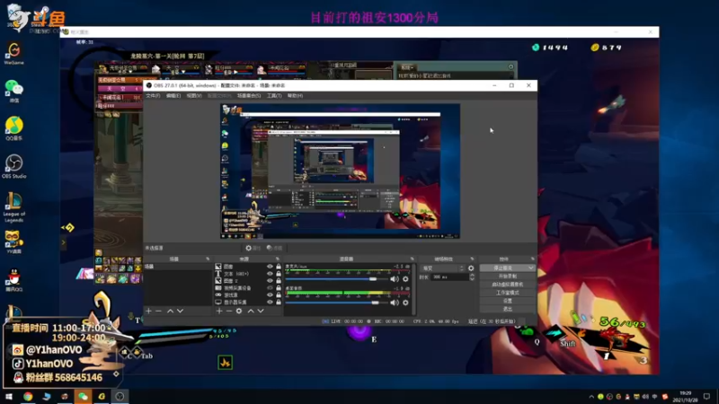
Task: Adjust the 桌面音频 volume slider
Action: 336,303
